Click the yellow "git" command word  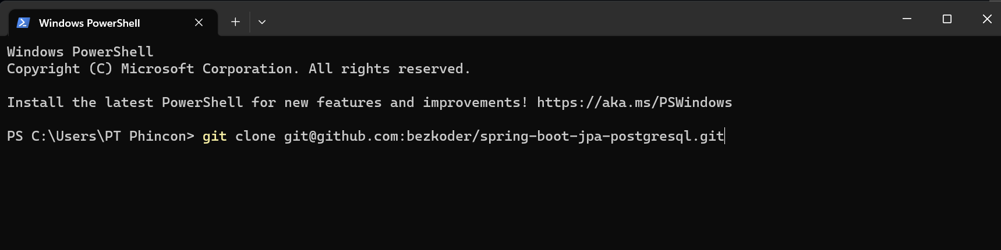click(214, 137)
